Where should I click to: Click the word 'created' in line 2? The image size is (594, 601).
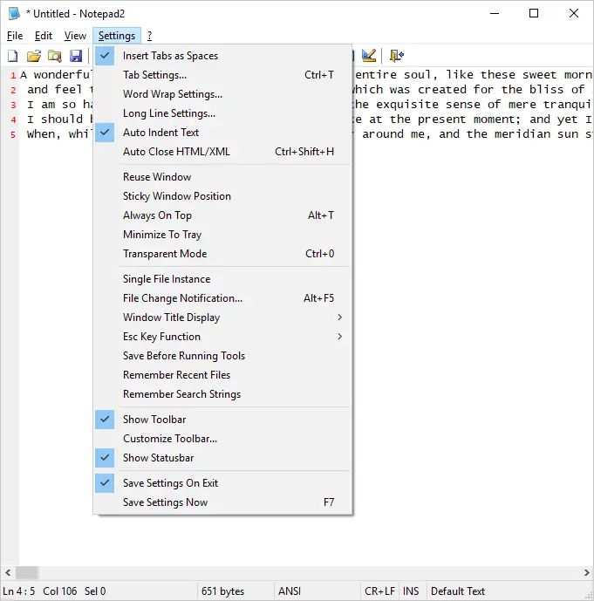coord(442,89)
